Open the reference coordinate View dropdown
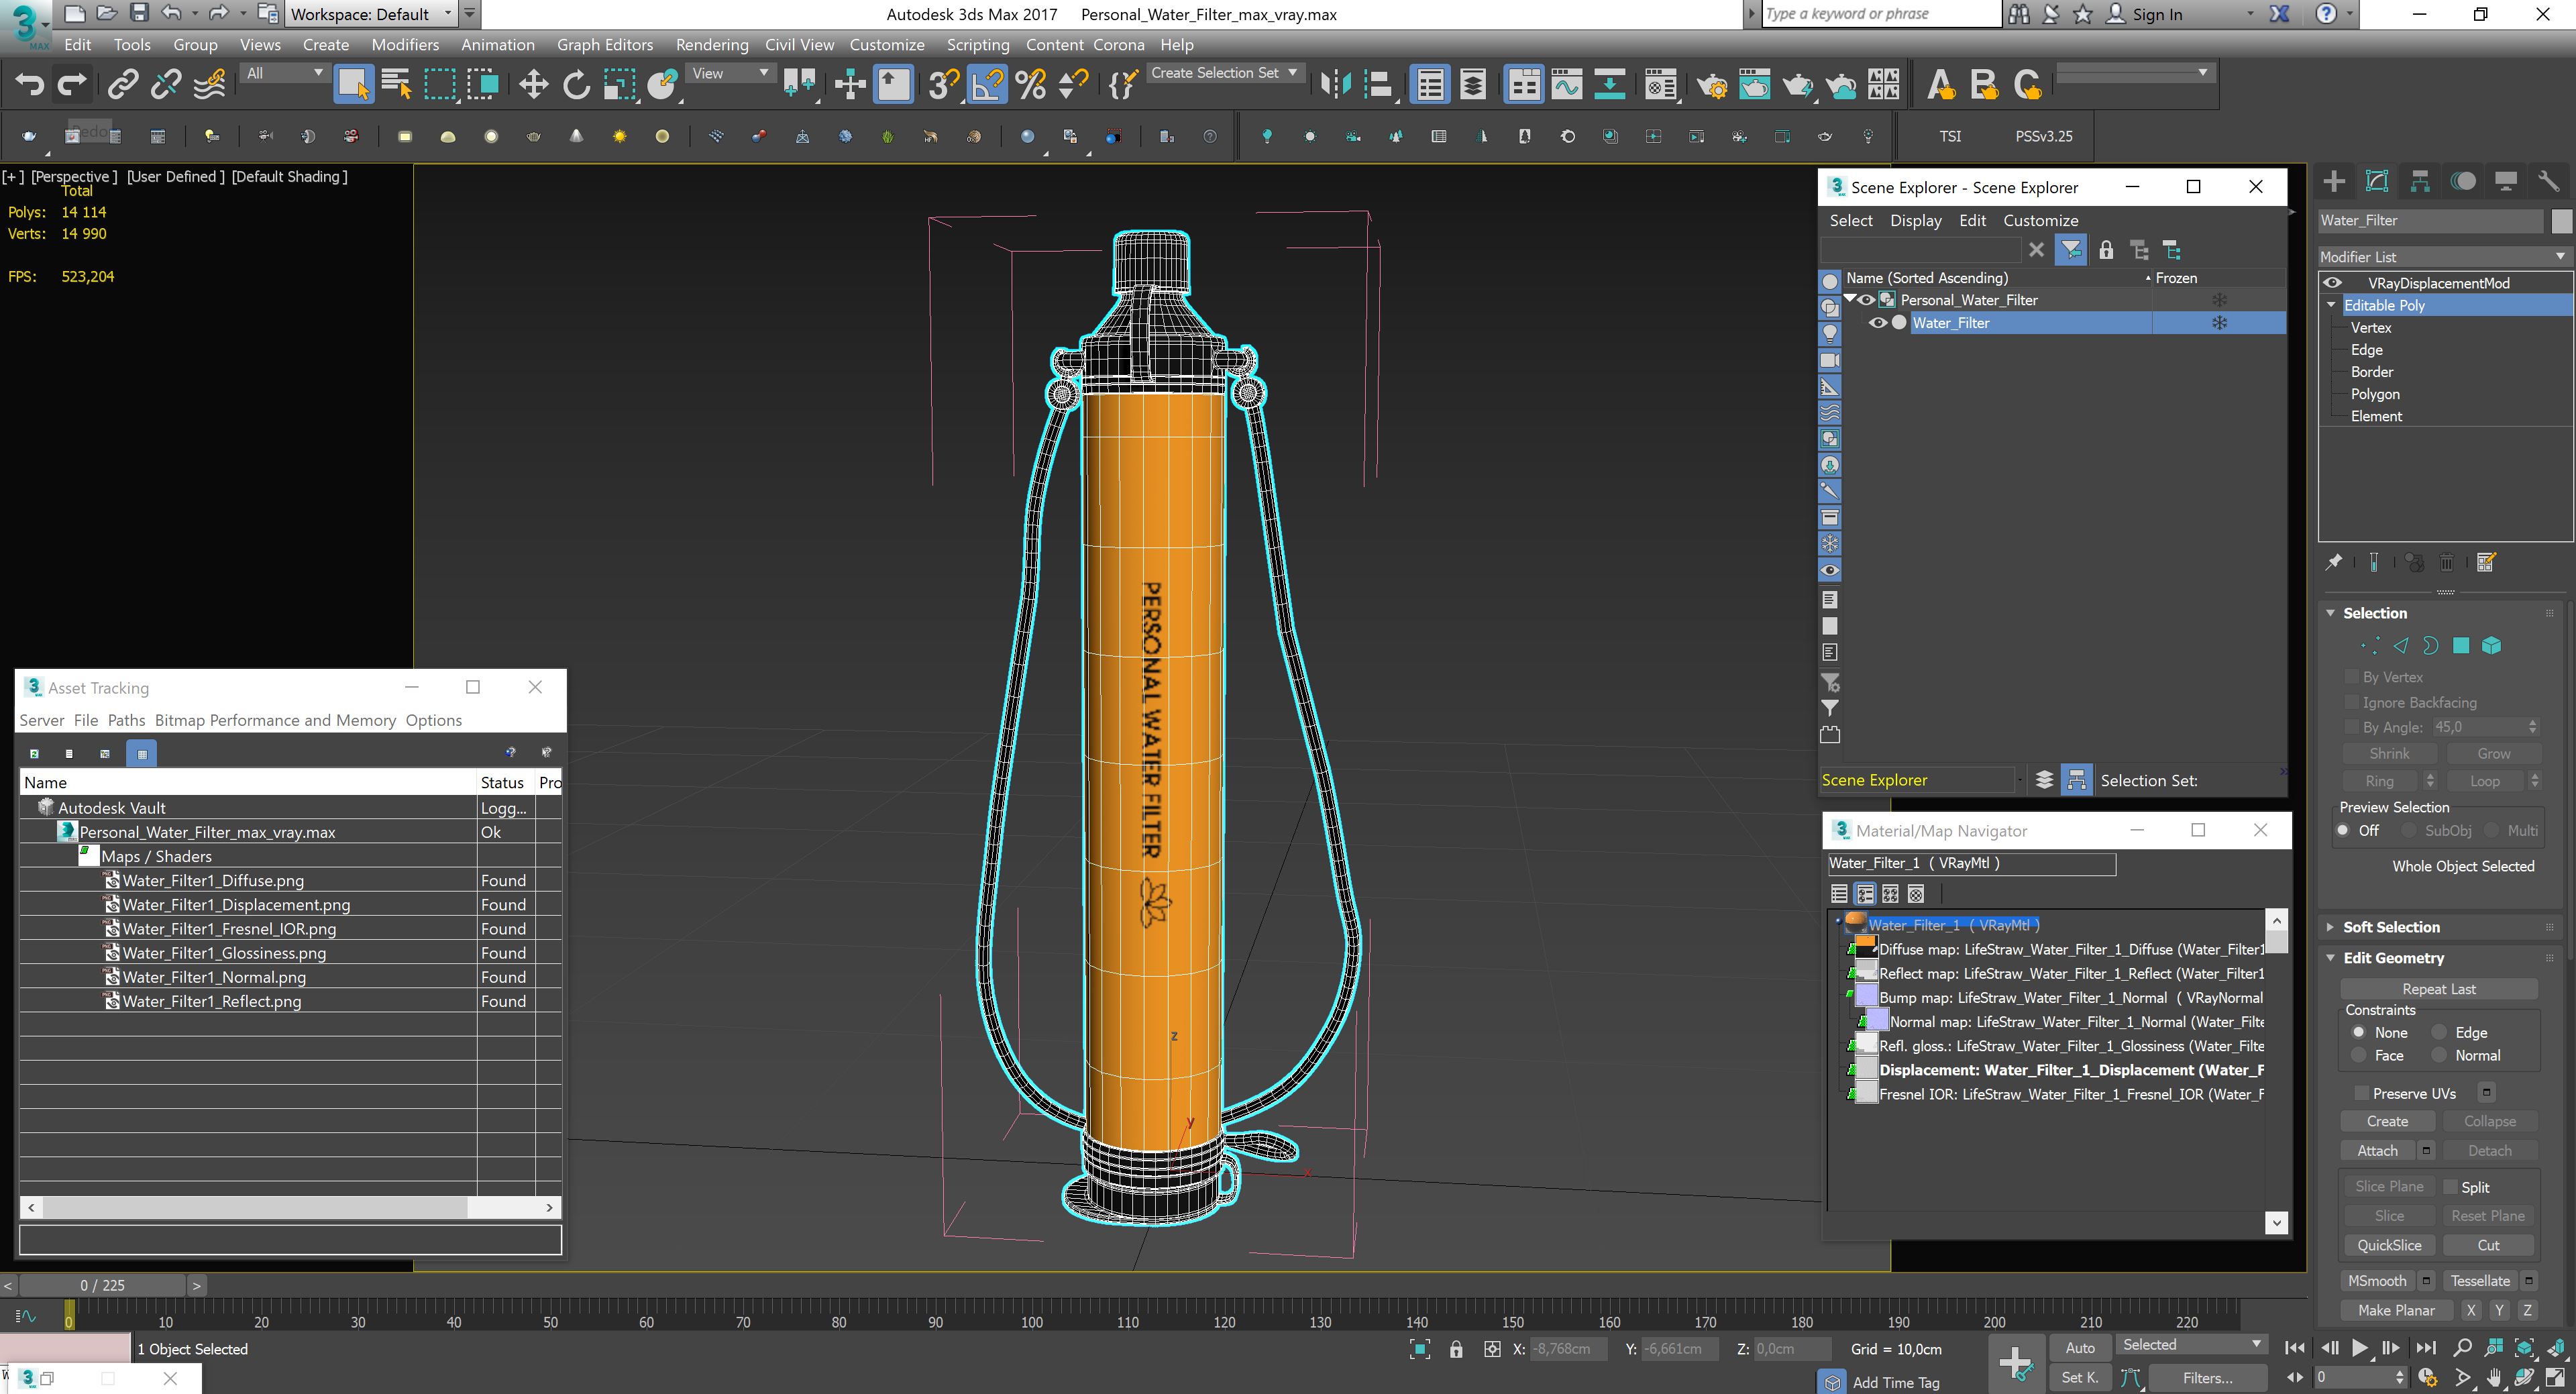This screenshot has width=2576, height=1394. click(730, 73)
